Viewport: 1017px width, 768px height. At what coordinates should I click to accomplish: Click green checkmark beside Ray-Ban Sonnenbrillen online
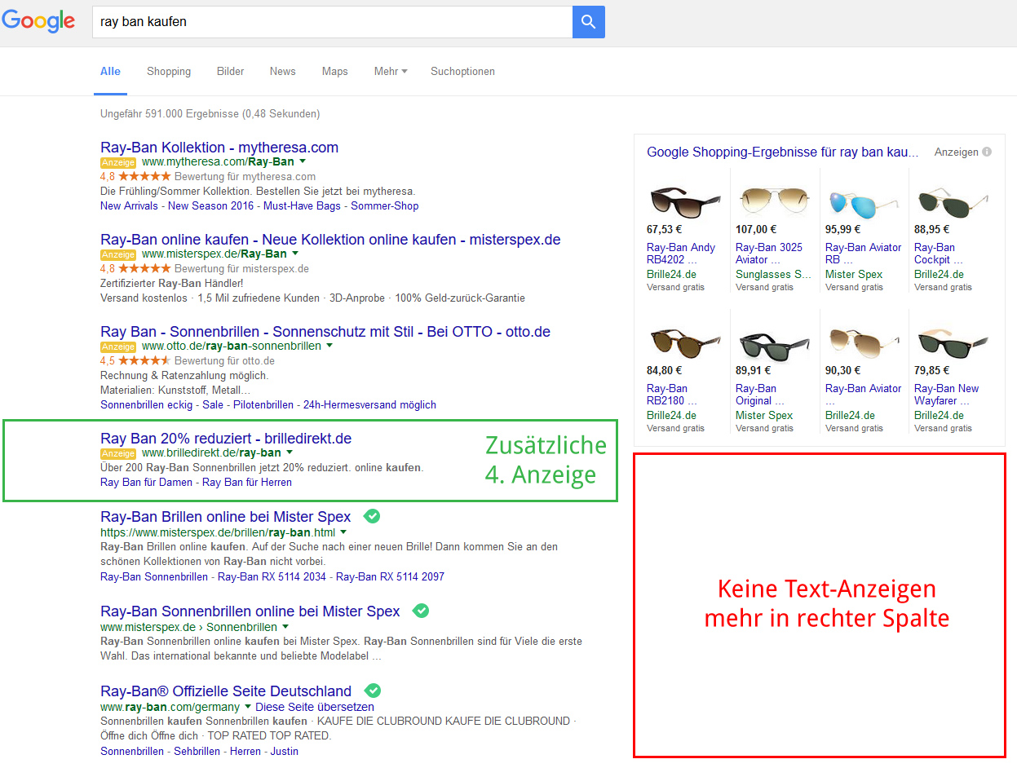pyautogui.click(x=421, y=611)
